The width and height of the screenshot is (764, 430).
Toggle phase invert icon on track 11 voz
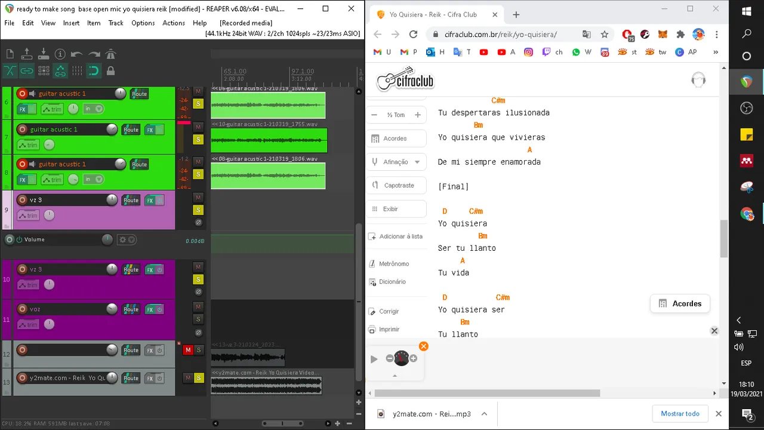point(198,332)
